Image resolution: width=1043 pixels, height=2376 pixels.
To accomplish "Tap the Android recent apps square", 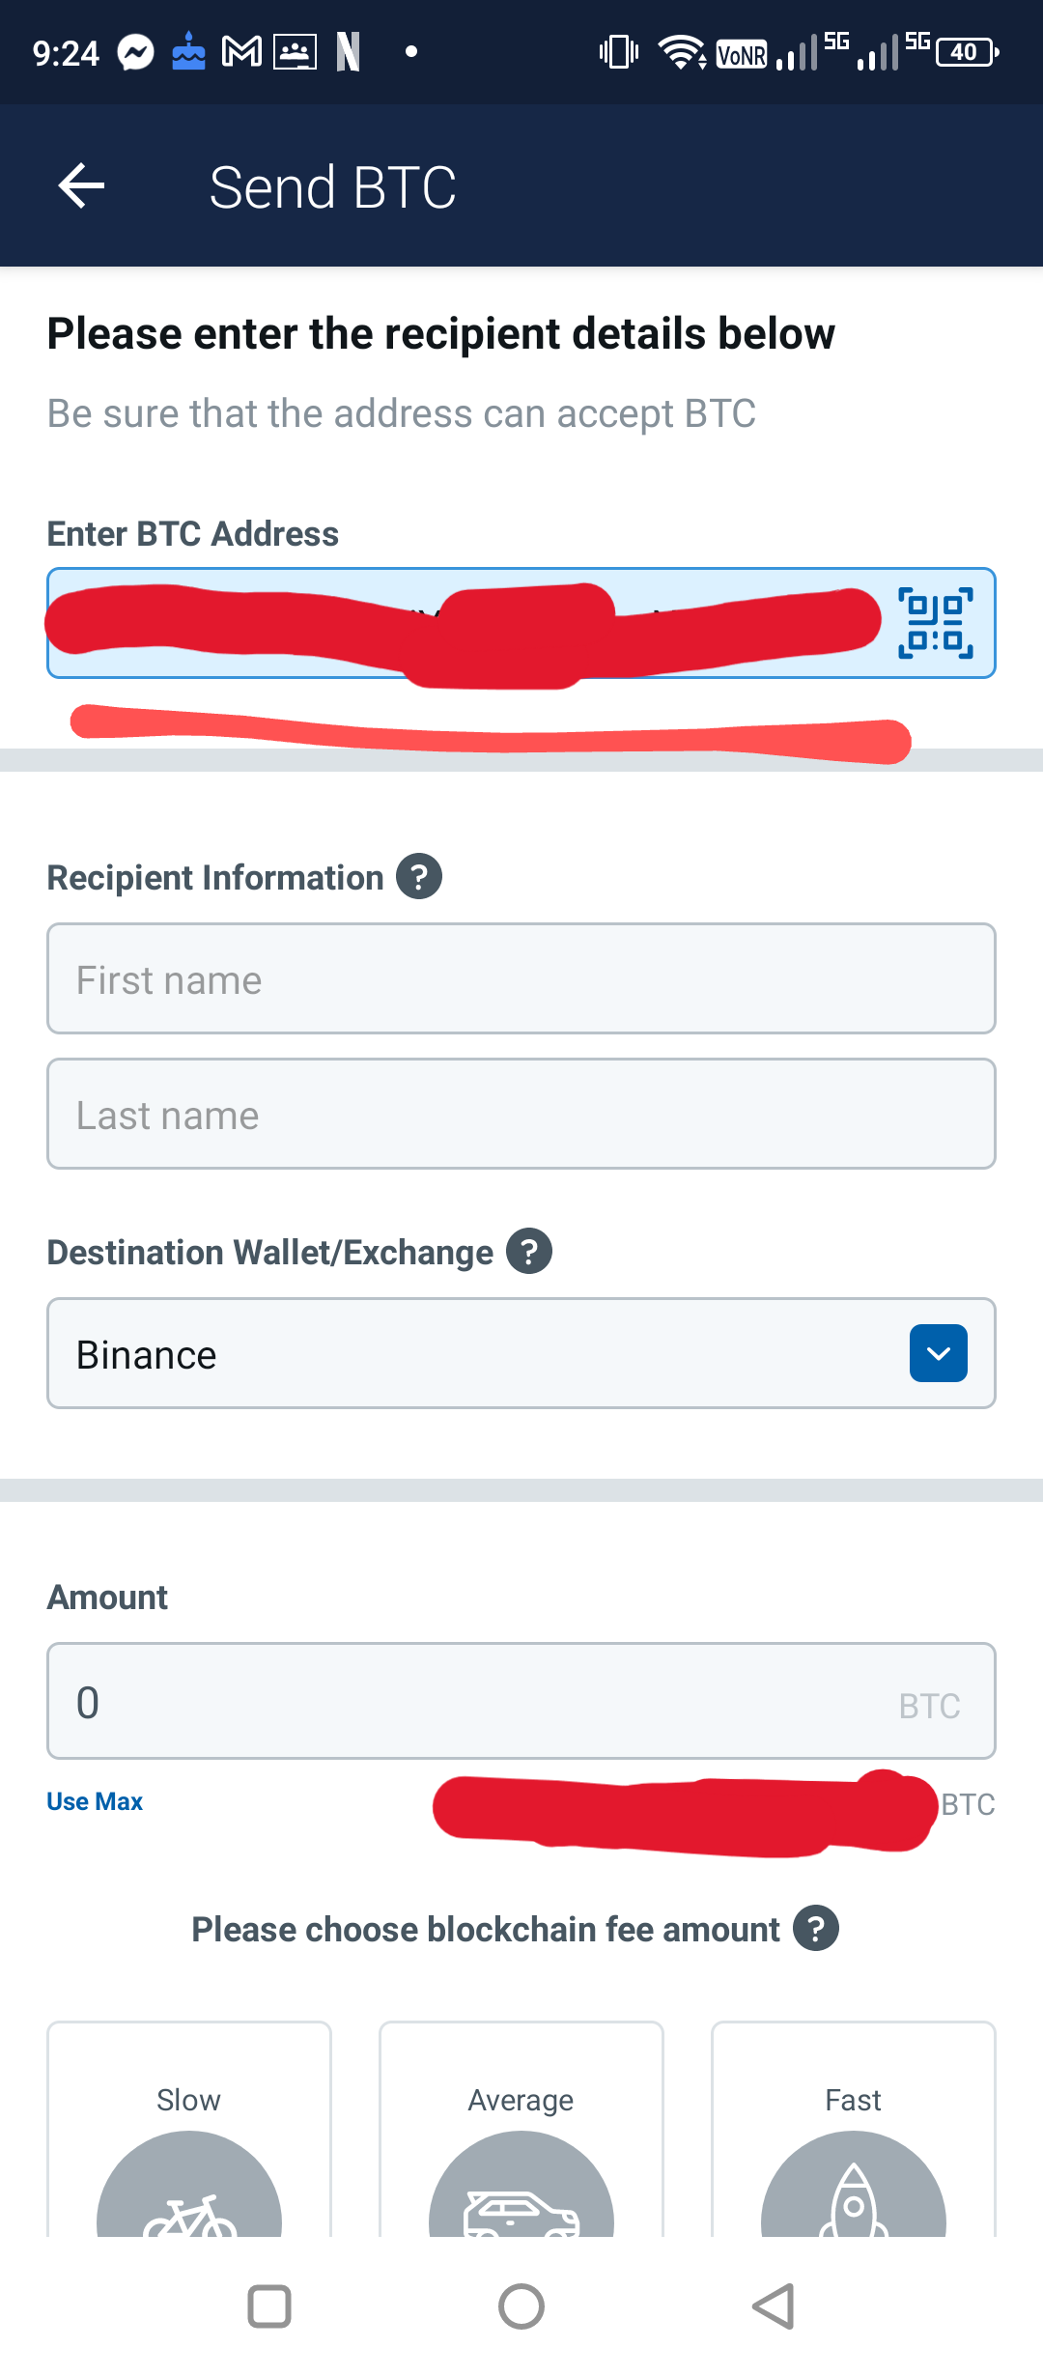I will 269,2306.
